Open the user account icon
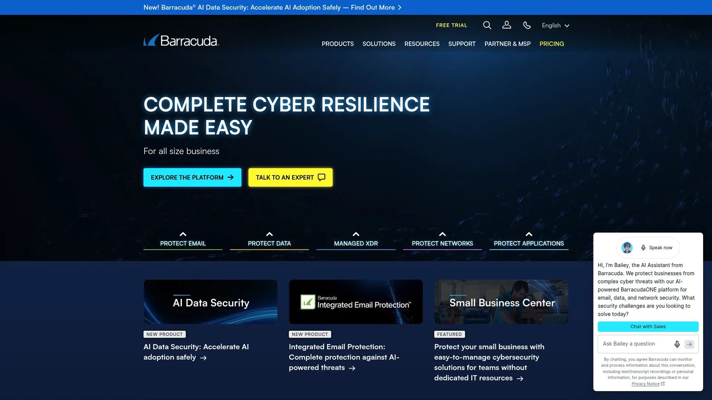This screenshot has width=712, height=400. coord(506,25)
